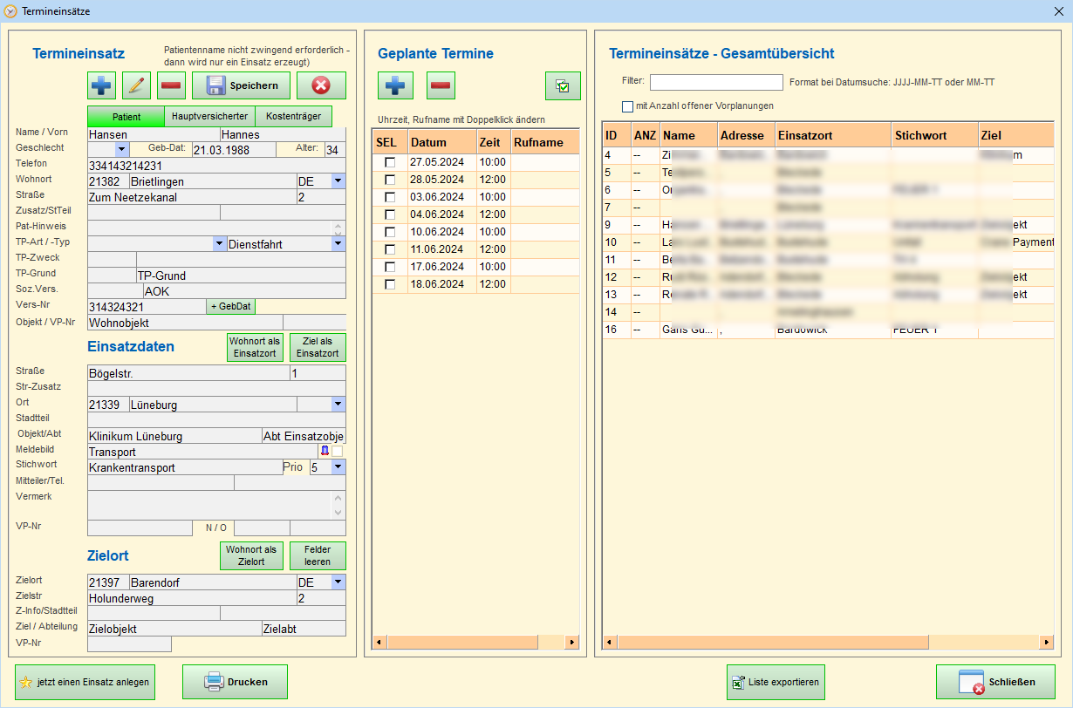
Task: Click 'Wohnort als Einsatzort' button
Action: [x=253, y=347]
